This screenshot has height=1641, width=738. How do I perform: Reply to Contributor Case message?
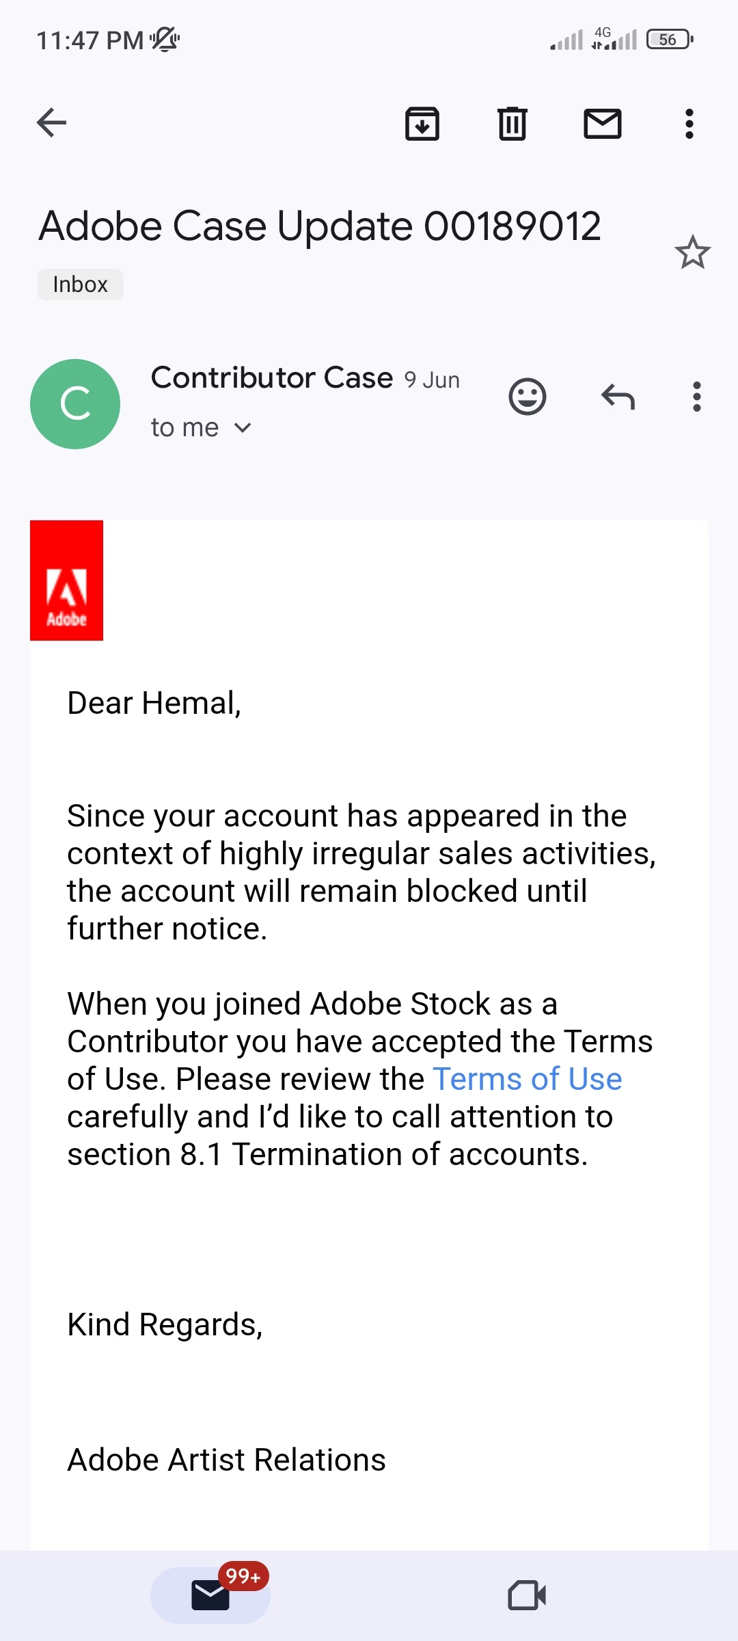point(618,397)
